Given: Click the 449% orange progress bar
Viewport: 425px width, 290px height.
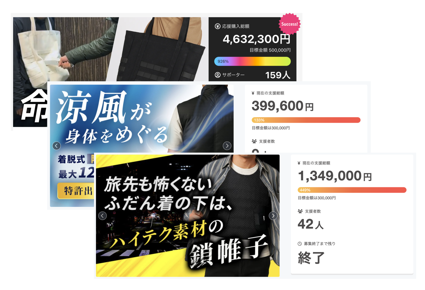Looking at the screenshot, I should tap(352, 190).
